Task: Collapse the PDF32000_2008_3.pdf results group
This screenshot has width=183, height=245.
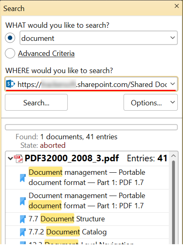Action: 10,158
